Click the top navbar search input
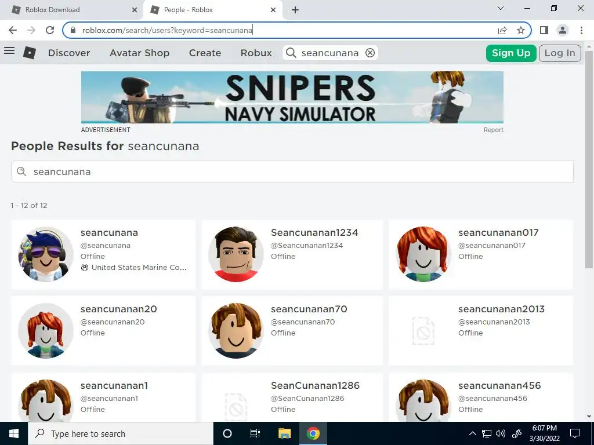This screenshot has width=594, height=445. (330, 53)
